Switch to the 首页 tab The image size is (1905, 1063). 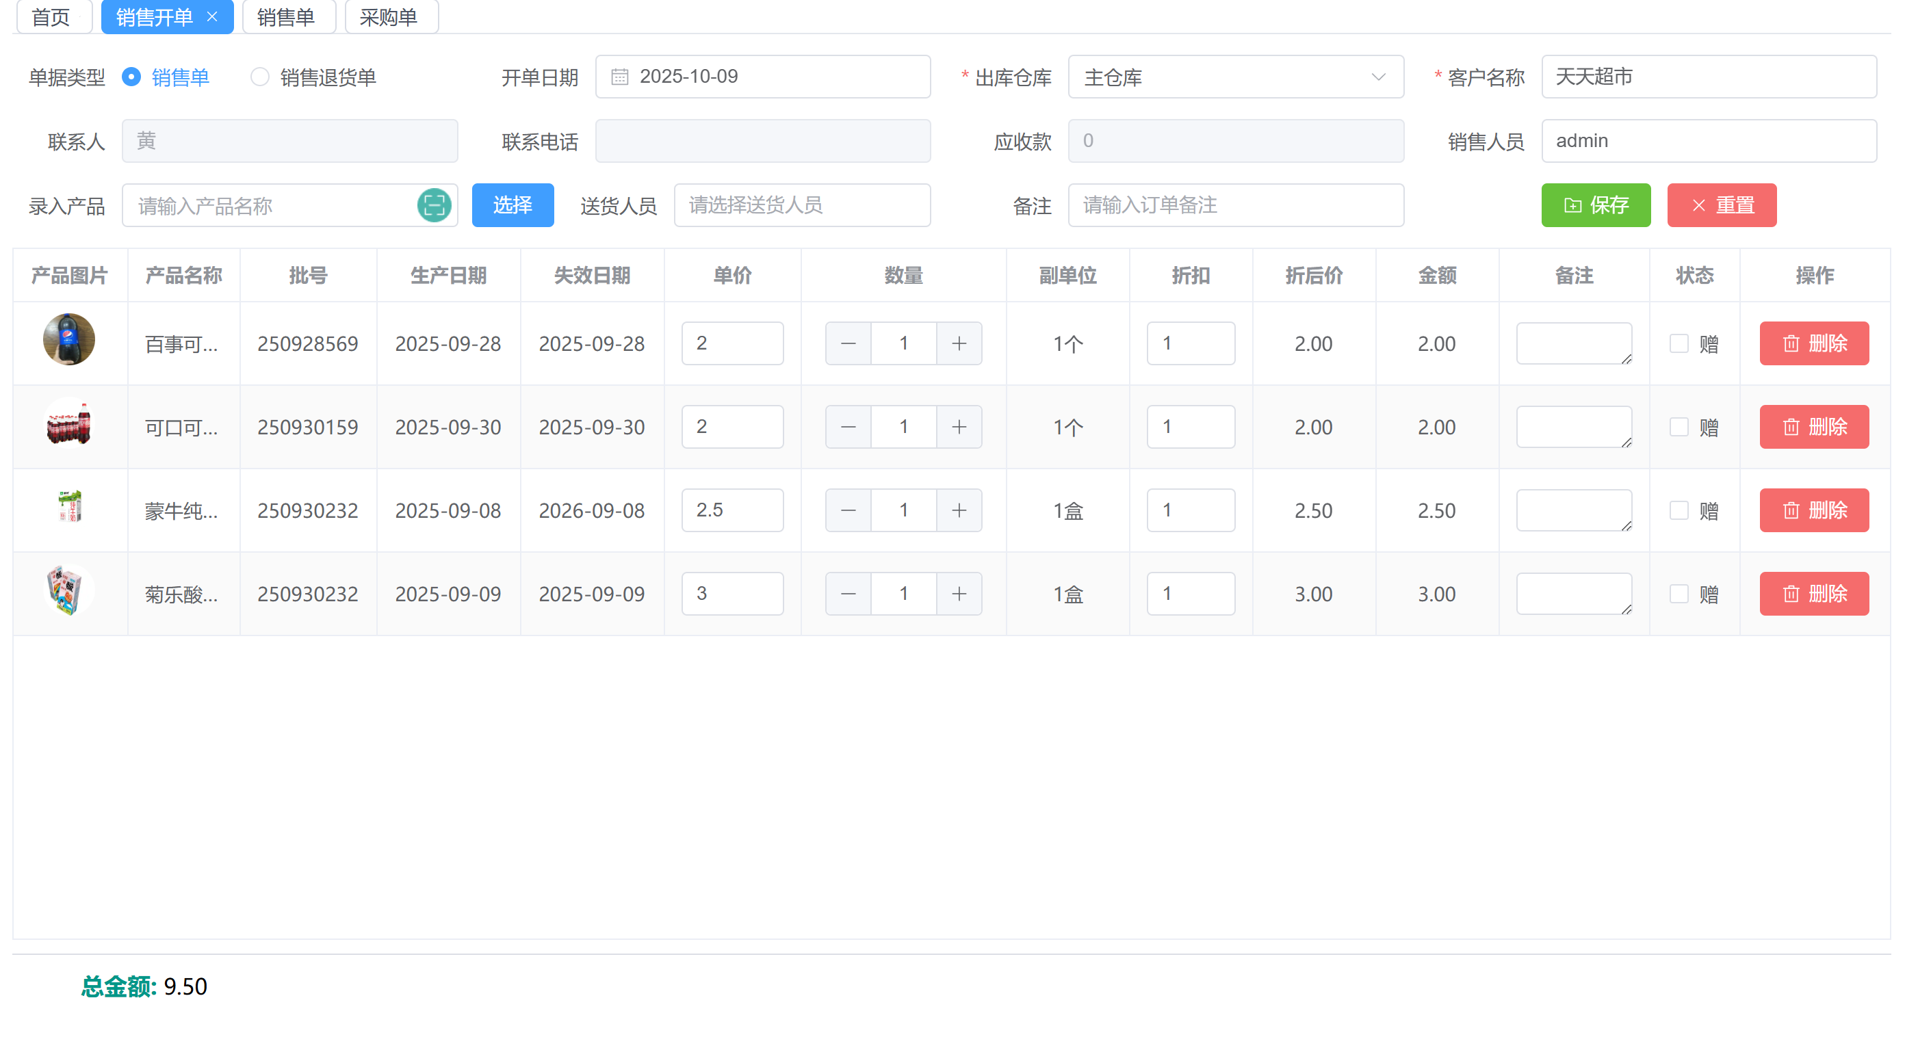point(52,16)
